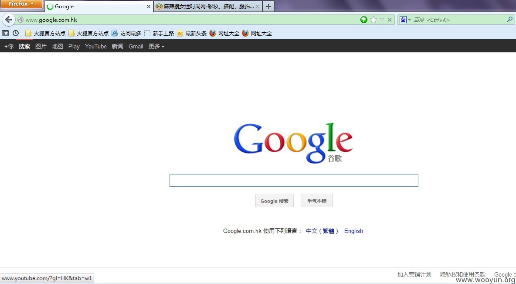Image resolution: width=516 pixels, height=284 pixels.
Task: Click the text Google.com.hk 使用下列语言
Action: click(x=262, y=231)
